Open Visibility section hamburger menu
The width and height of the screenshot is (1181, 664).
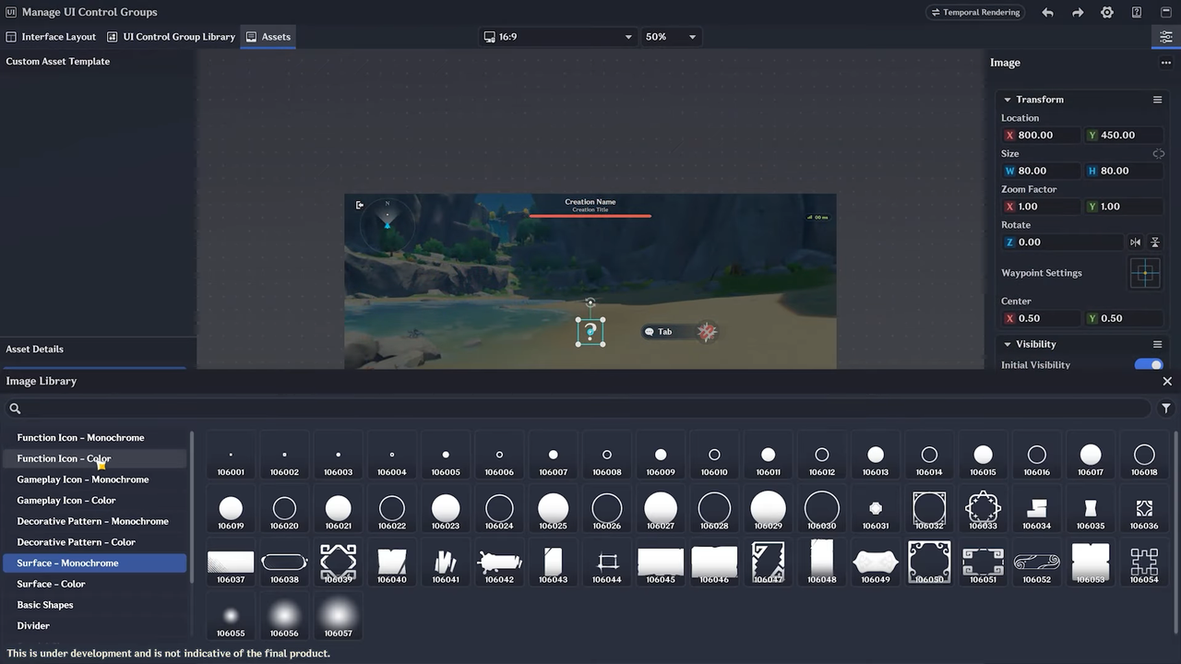(x=1157, y=344)
